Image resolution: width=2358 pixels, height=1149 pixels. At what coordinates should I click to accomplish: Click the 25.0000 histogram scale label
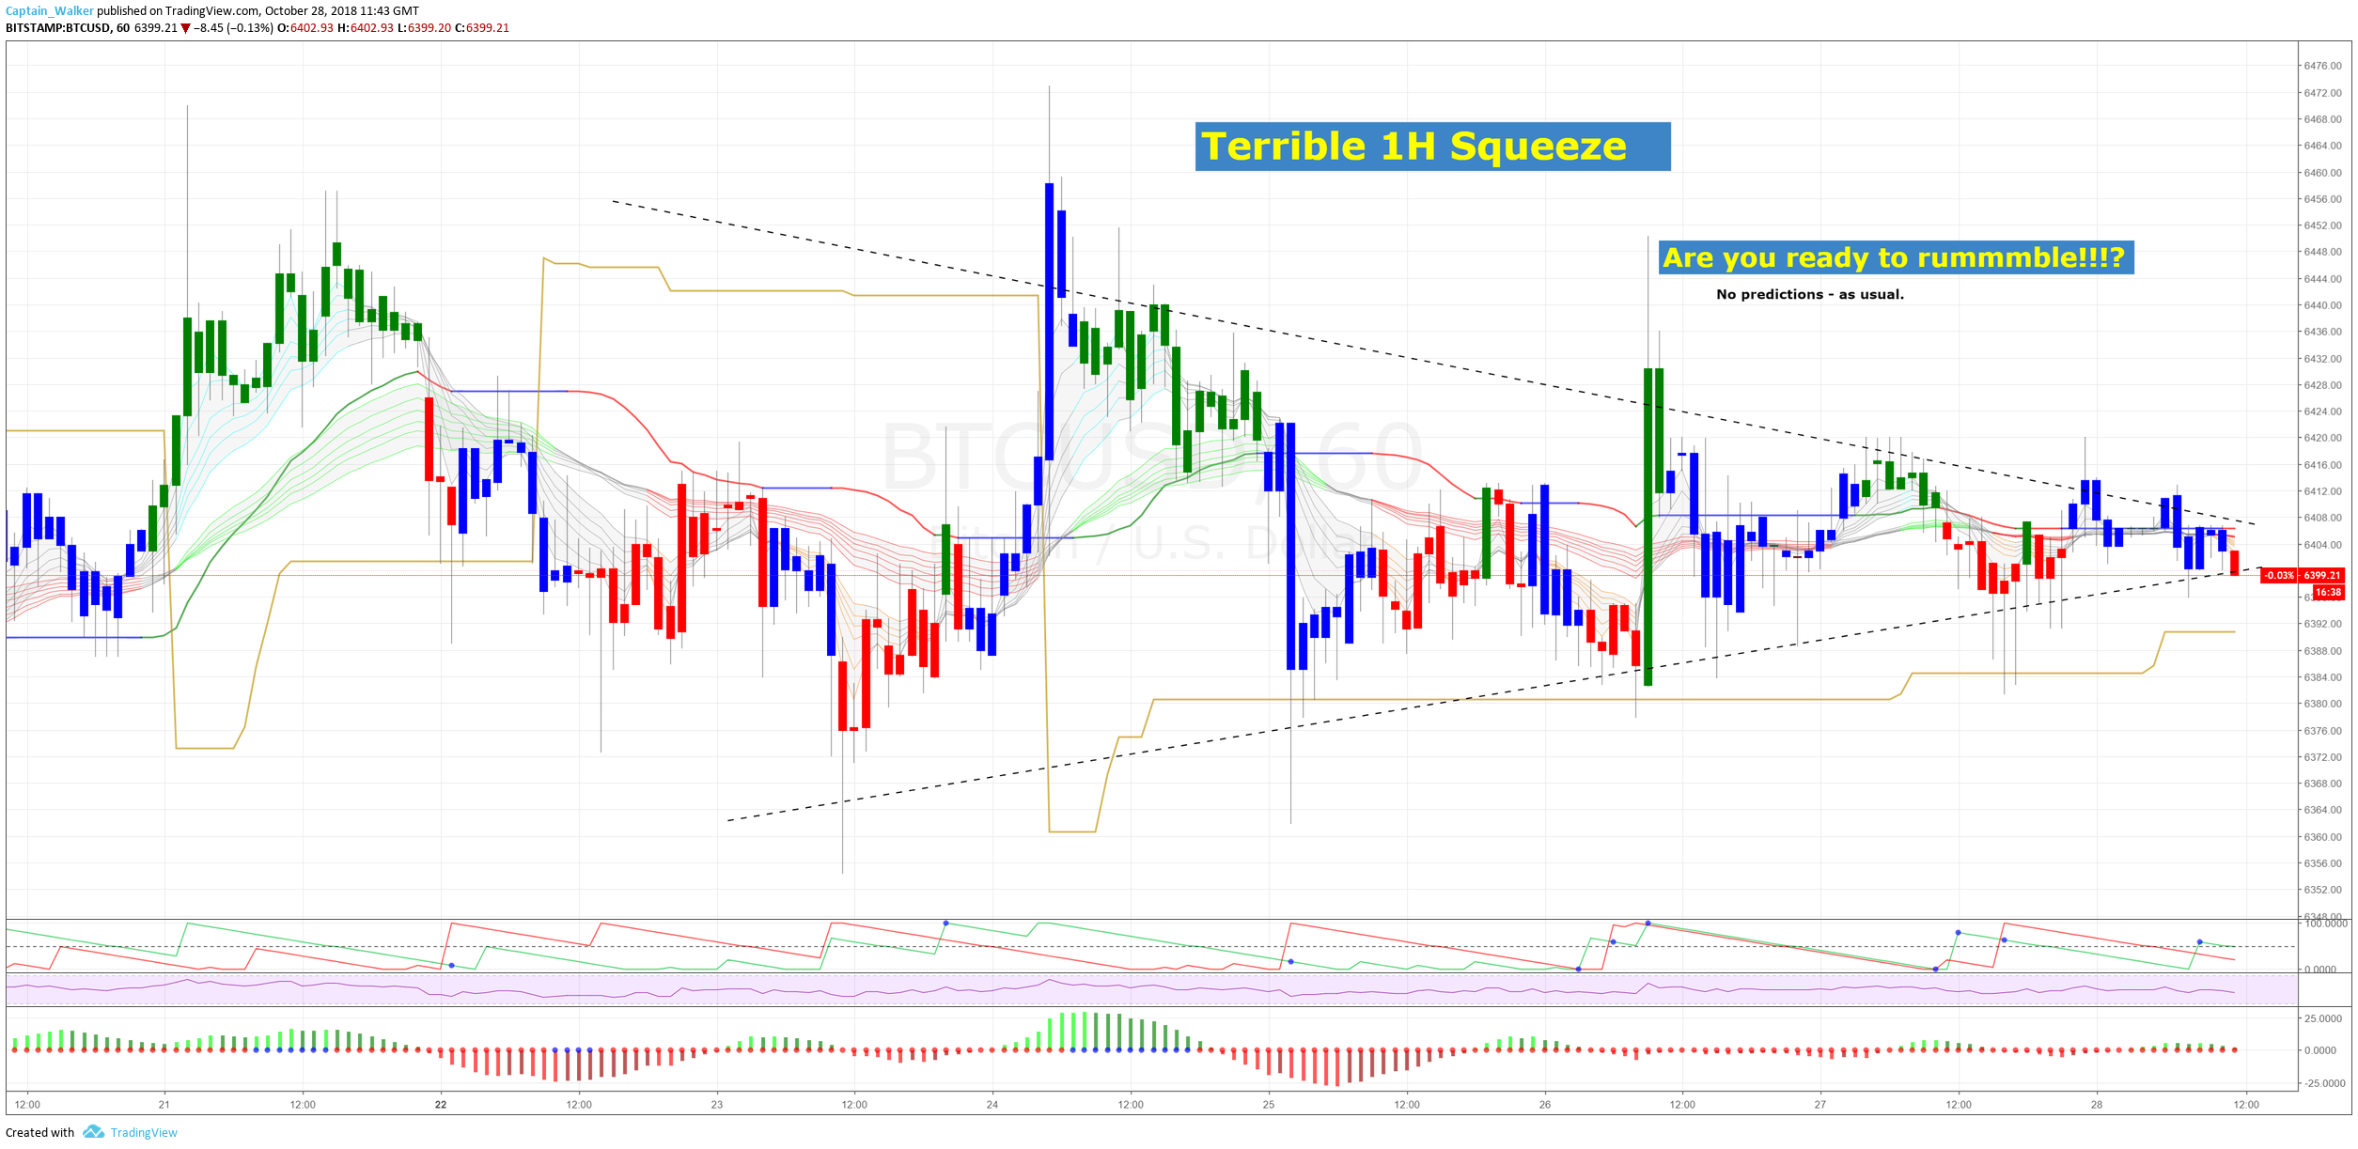2323,1018
